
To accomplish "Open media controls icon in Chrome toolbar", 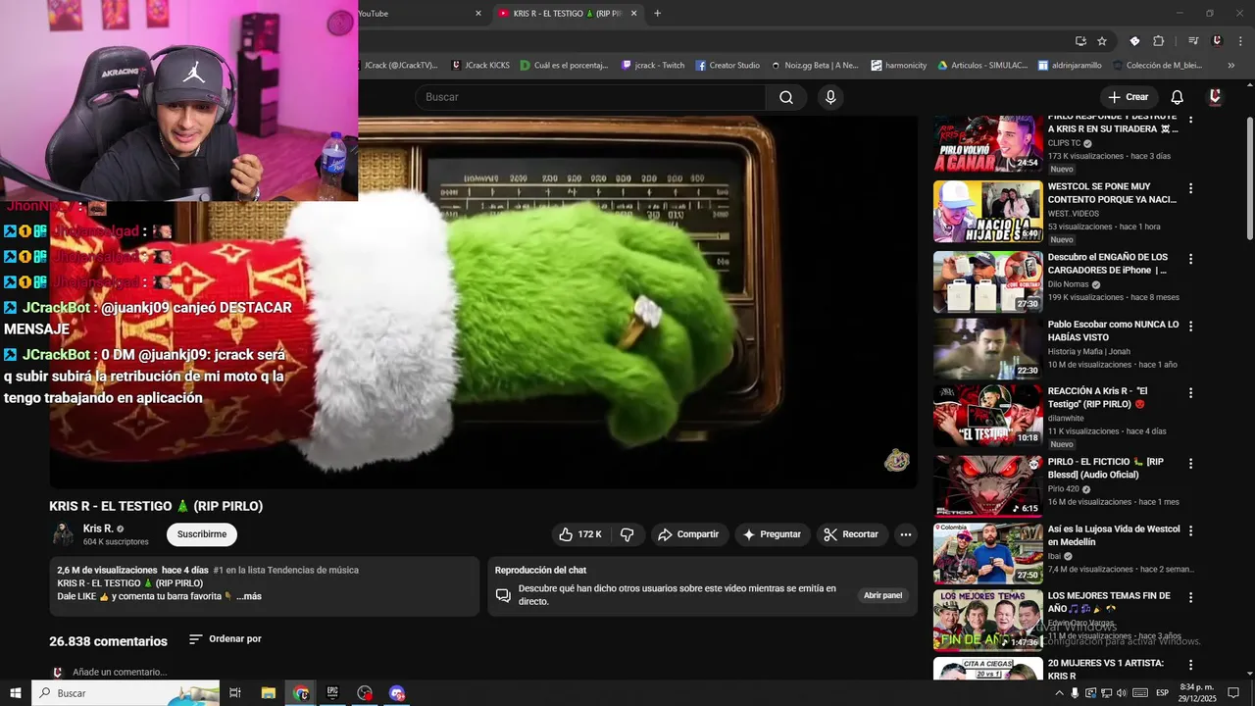I will click(x=1193, y=41).
